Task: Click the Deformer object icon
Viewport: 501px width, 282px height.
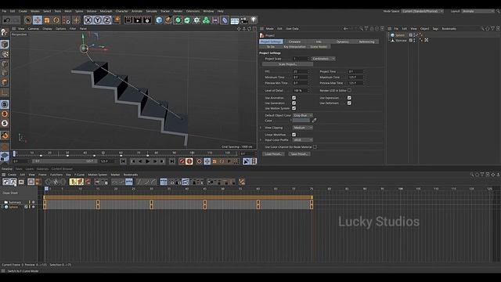Action: 225,20
